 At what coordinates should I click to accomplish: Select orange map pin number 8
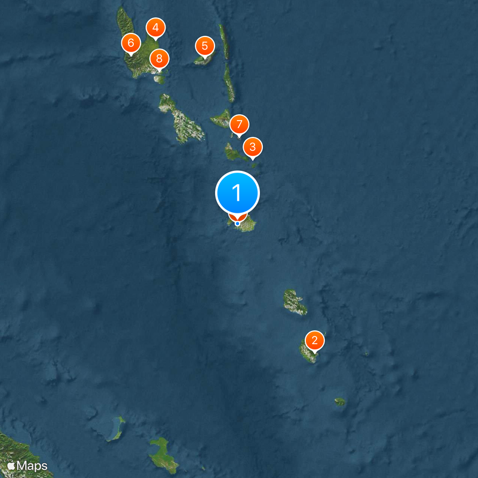click(x=159, y=59)
